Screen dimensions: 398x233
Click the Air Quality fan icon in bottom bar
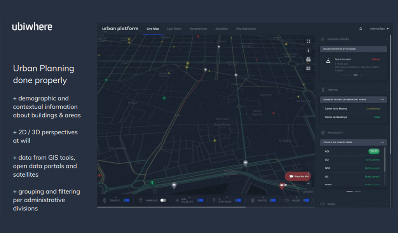177,200
